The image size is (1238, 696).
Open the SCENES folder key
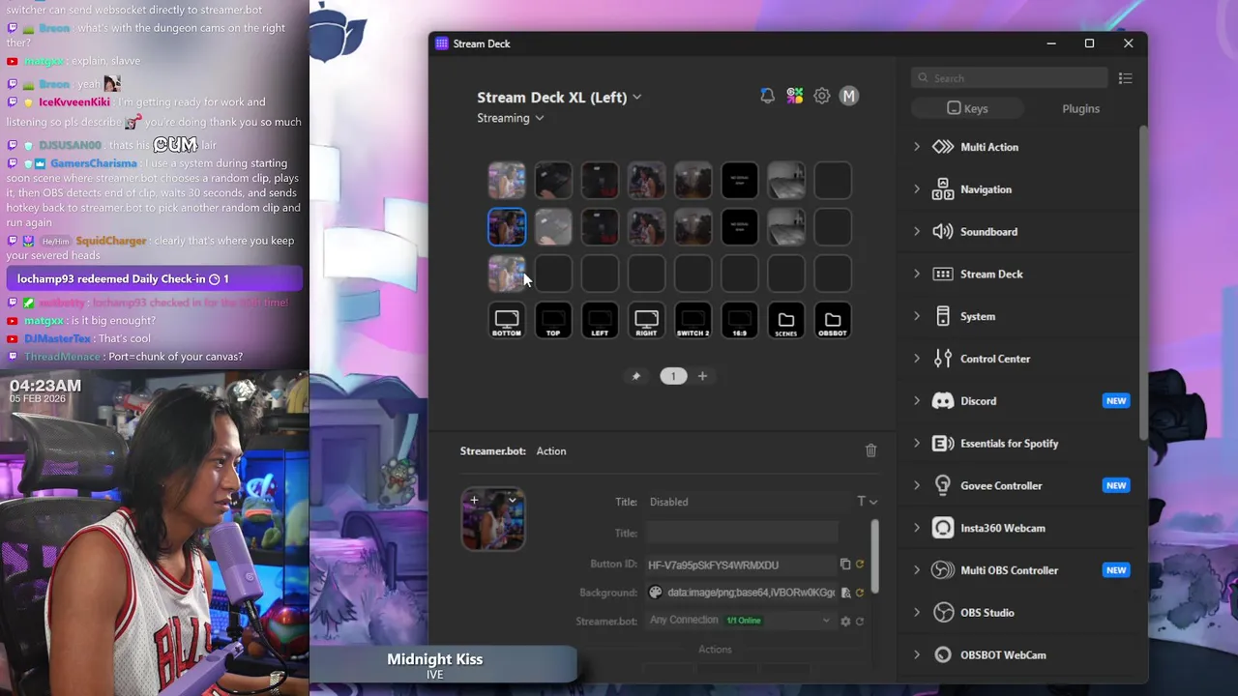(785, 321)
